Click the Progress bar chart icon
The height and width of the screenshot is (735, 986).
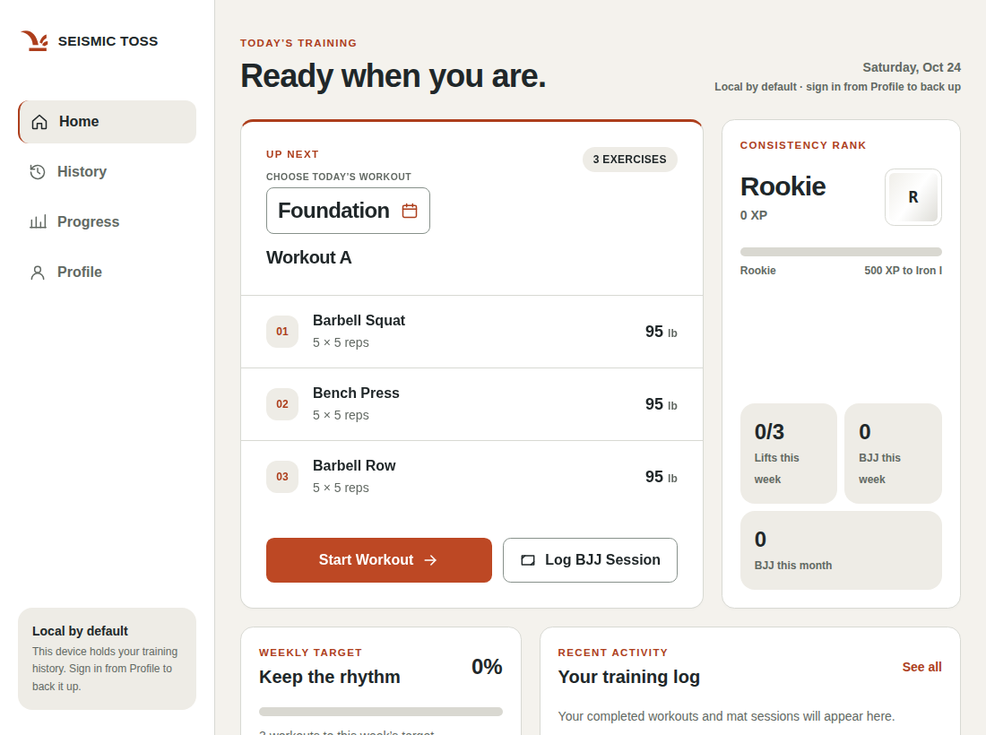coord(38,222)
